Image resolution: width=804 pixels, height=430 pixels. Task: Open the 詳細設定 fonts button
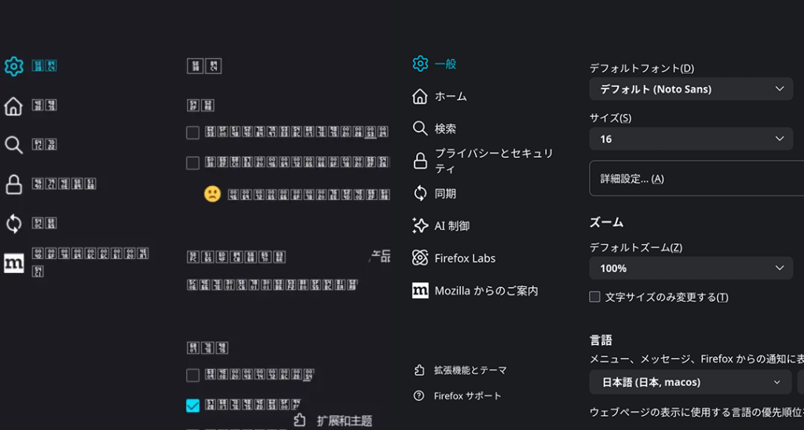coord(696,179)
